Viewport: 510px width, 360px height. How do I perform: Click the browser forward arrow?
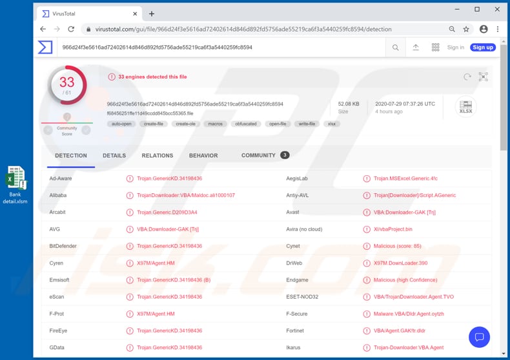coord(57,29)
